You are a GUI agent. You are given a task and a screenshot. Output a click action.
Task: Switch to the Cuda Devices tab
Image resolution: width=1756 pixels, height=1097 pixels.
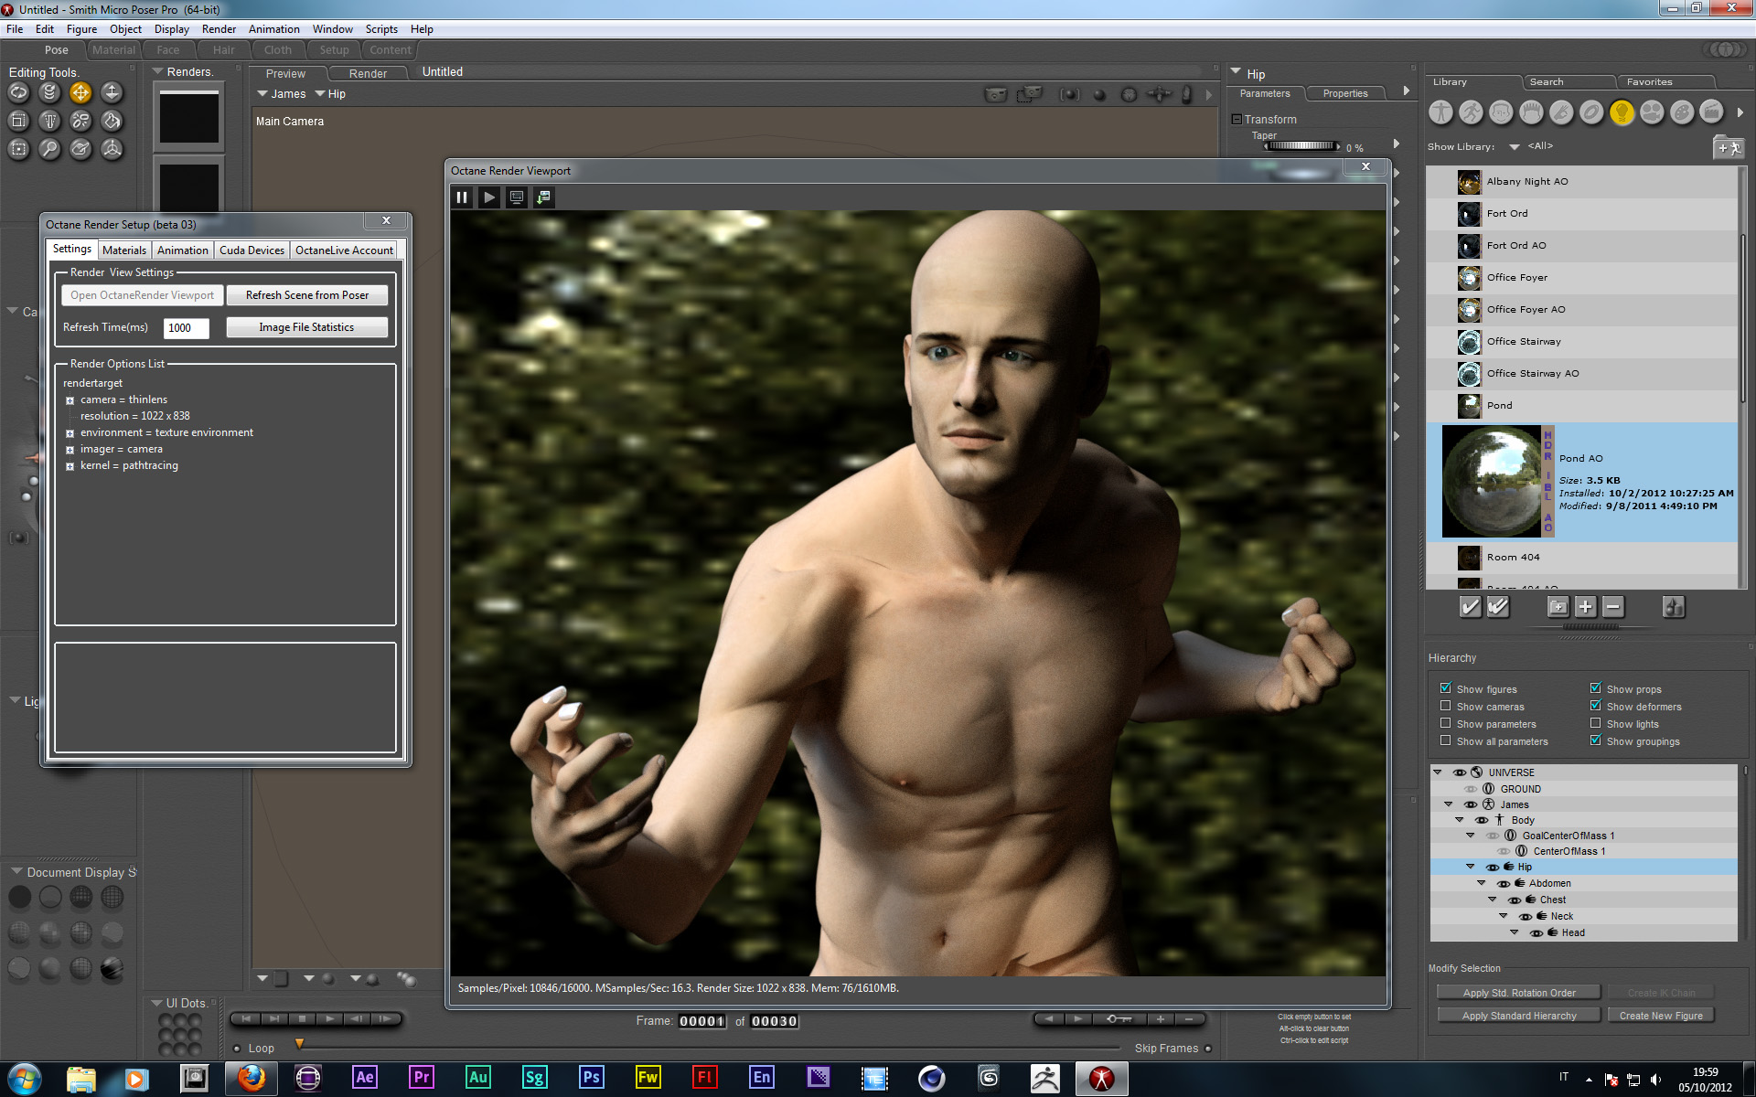pos(252,250)
